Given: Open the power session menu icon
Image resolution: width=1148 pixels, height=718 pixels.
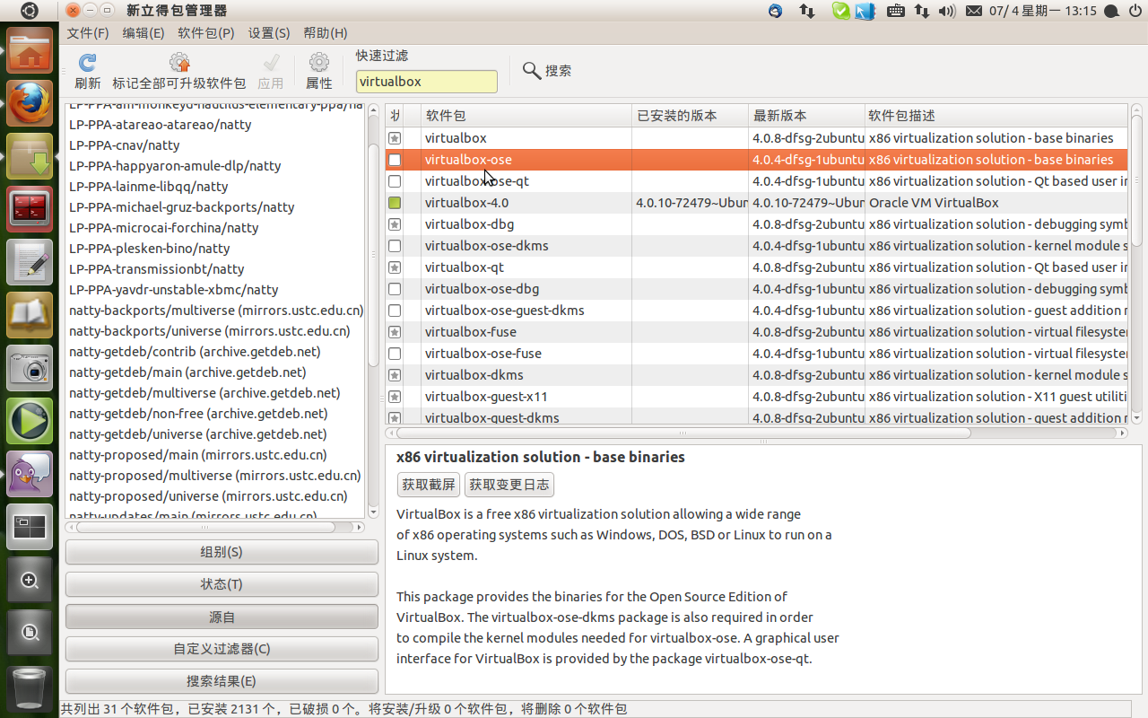Looking at the screenshot, I should click(1135, 11).
